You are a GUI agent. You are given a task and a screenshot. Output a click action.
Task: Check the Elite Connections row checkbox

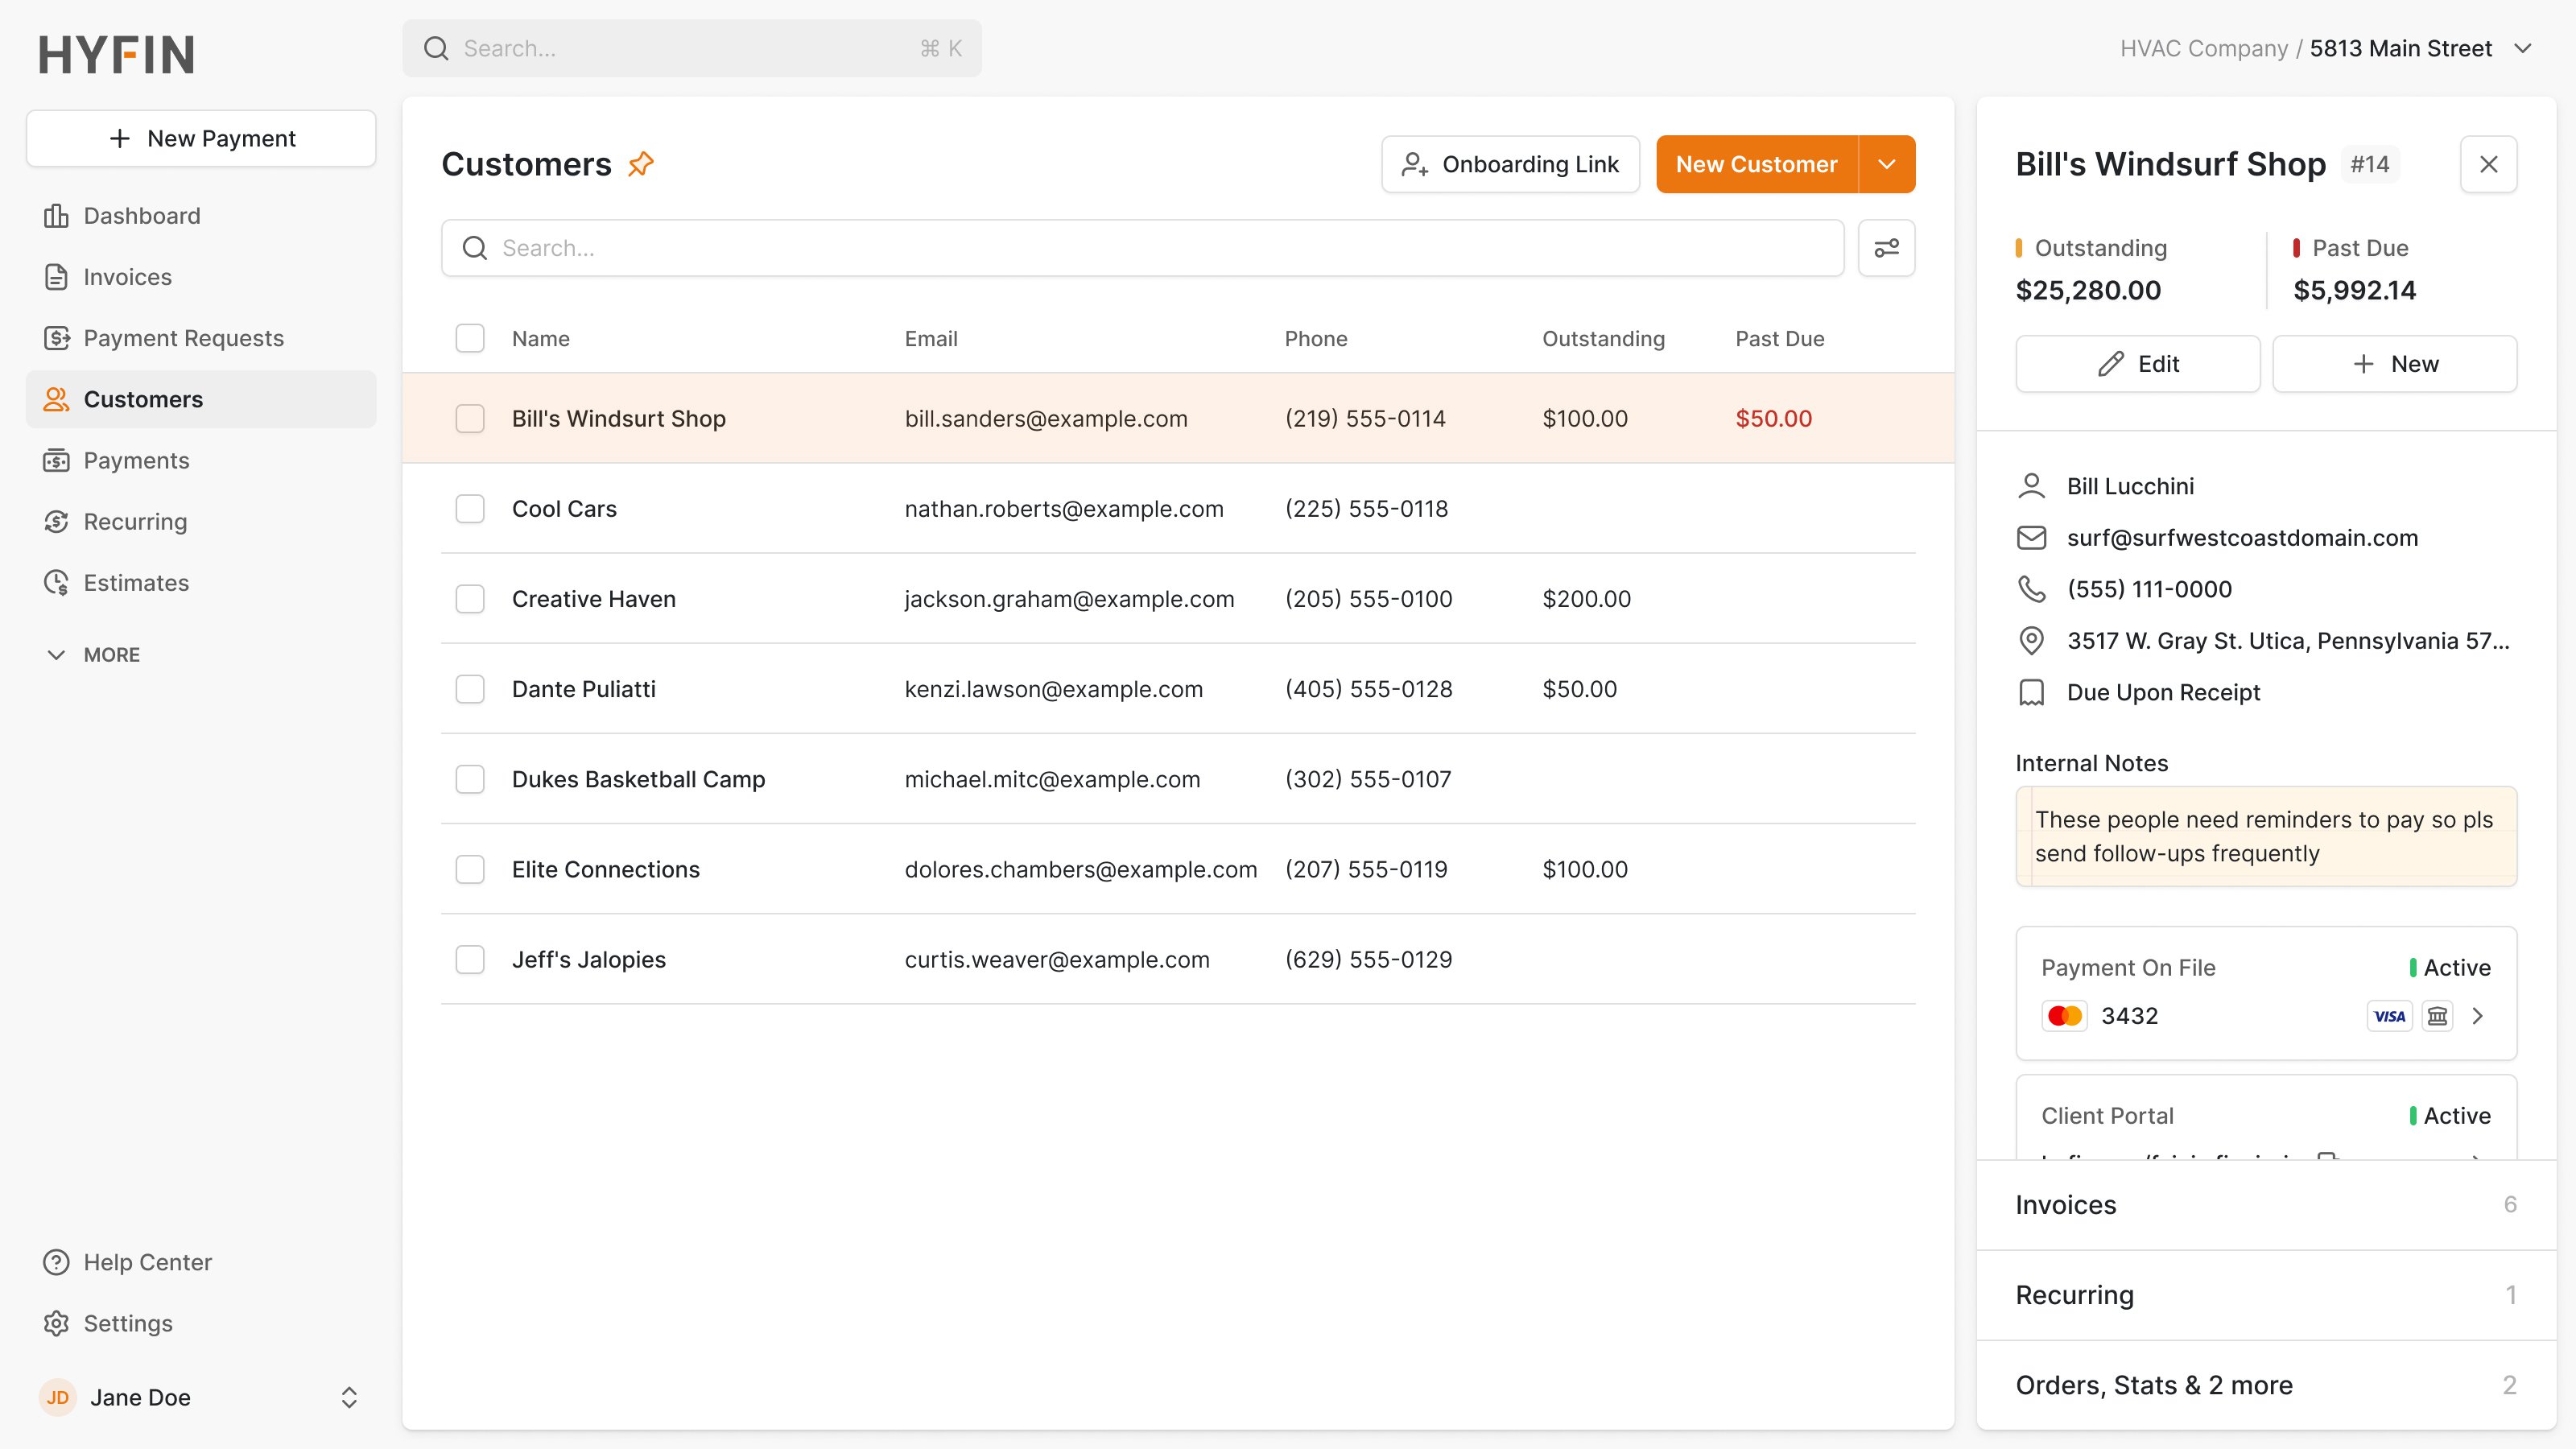470,869
